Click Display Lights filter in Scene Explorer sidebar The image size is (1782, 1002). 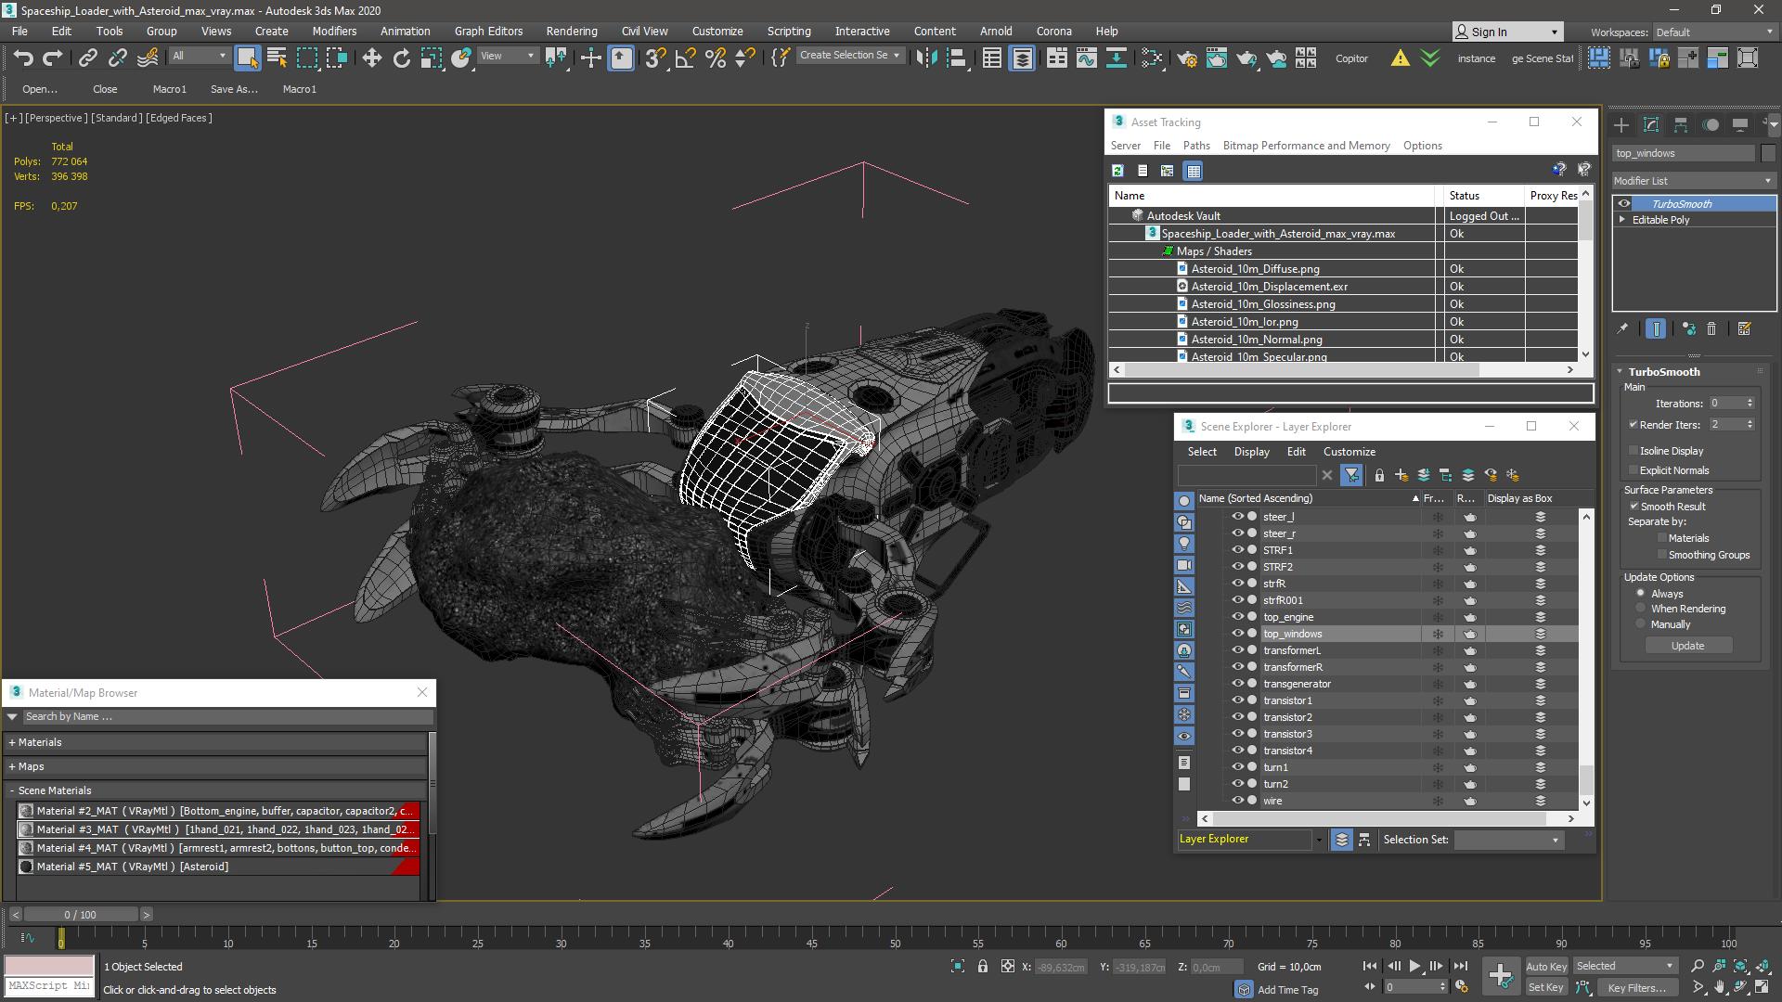[x=1184, y=544]
